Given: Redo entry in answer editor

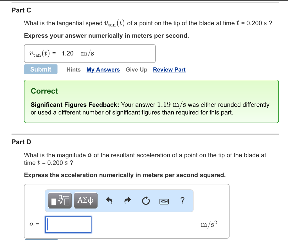Looking at the screenshot, I should click(x=127, y=201).
